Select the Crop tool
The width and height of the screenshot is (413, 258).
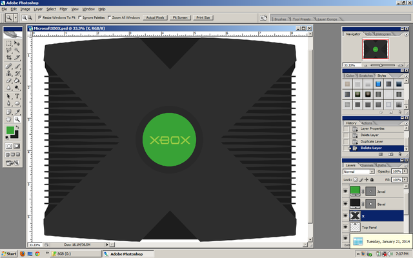pyautogui.click(x=8, y=57)
